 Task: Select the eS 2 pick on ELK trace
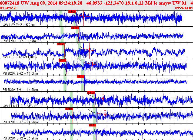click(x=91, y=93)
